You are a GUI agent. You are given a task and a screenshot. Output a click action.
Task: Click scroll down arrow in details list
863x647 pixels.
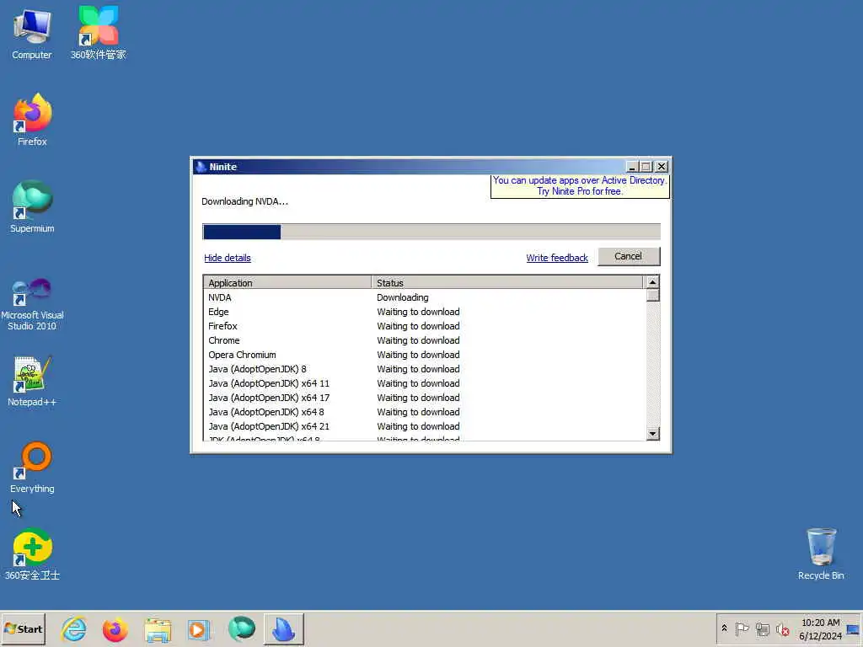[x=653, y=434]
